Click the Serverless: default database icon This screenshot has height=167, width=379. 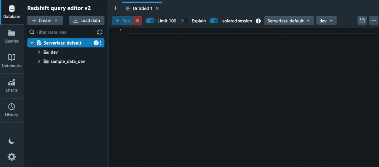(39, 43)
